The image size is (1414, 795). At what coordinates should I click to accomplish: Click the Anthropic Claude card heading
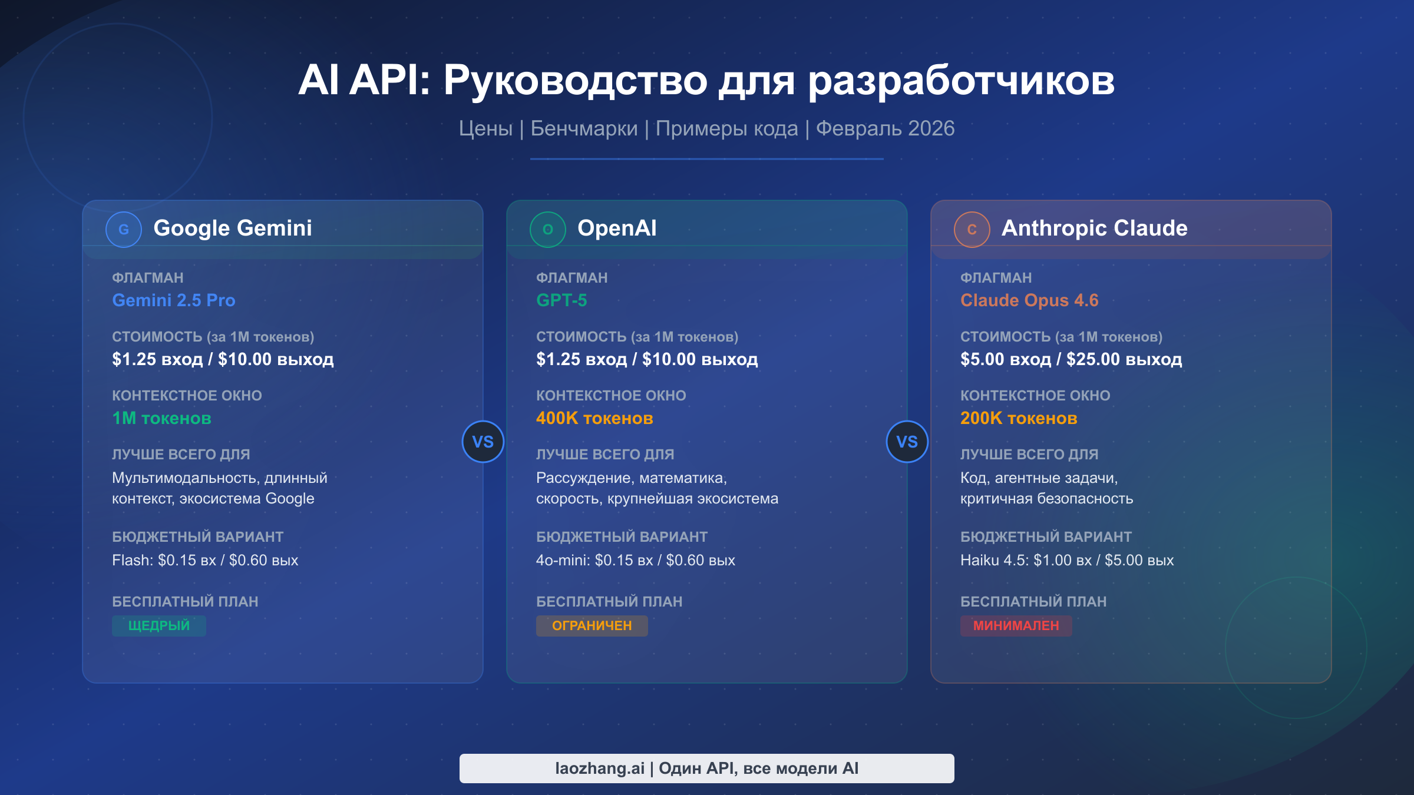tap(1094, 228)
